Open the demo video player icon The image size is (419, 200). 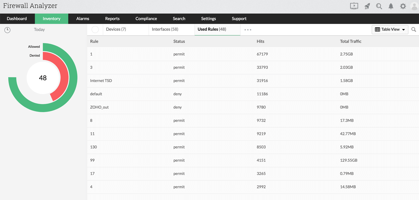(354, 6)
